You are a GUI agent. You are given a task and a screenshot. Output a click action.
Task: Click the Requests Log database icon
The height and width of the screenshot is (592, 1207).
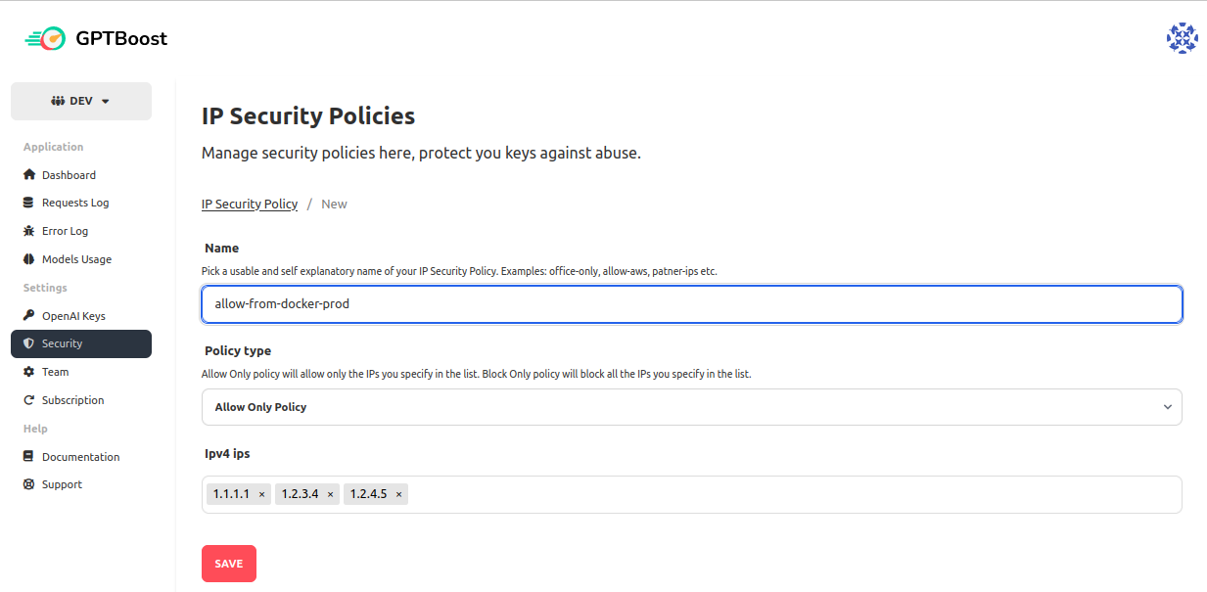(29, 203)
